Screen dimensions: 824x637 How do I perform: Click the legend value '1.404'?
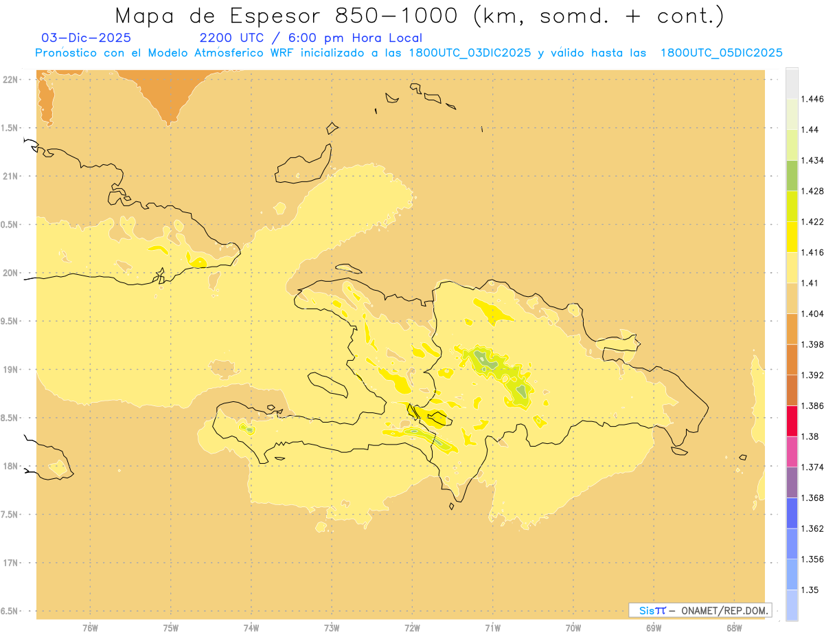(x=813, y=313)
